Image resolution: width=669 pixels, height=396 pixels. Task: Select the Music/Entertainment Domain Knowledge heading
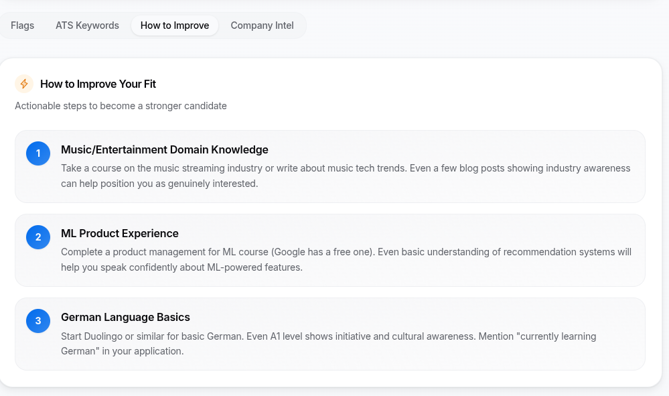point(165,150)
